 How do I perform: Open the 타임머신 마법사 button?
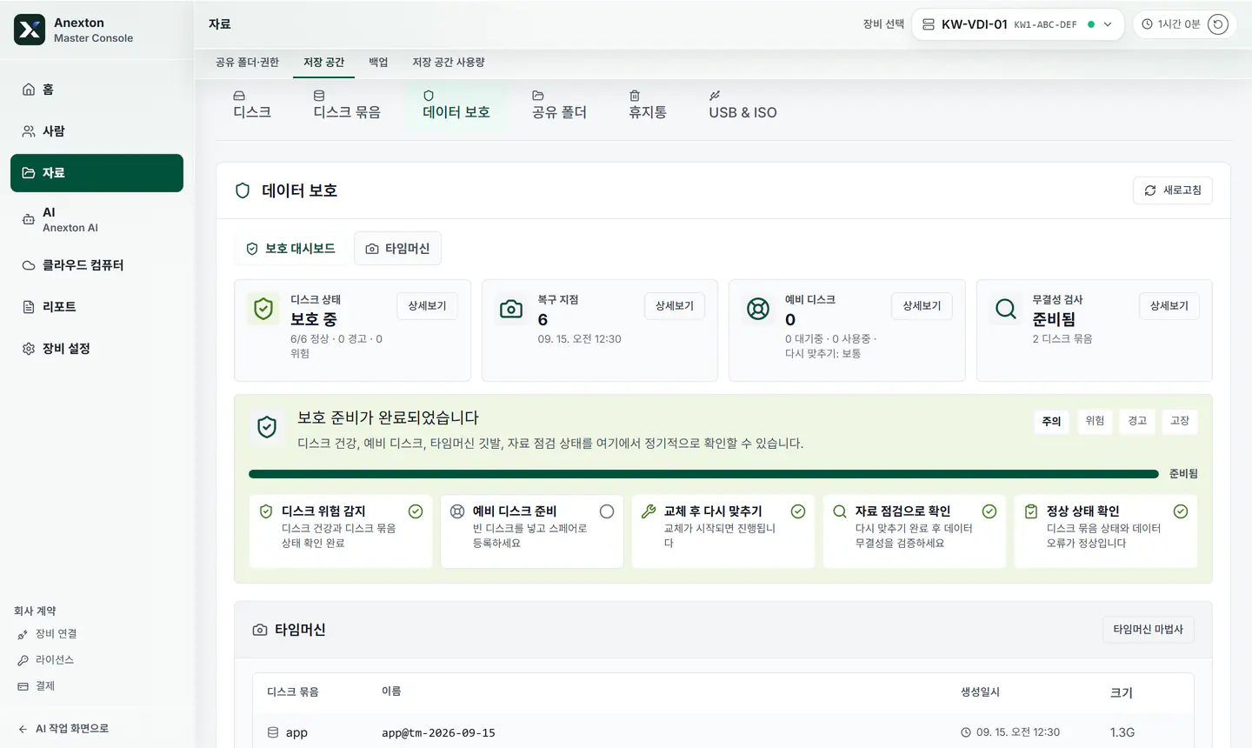[x=1148, y=630]
